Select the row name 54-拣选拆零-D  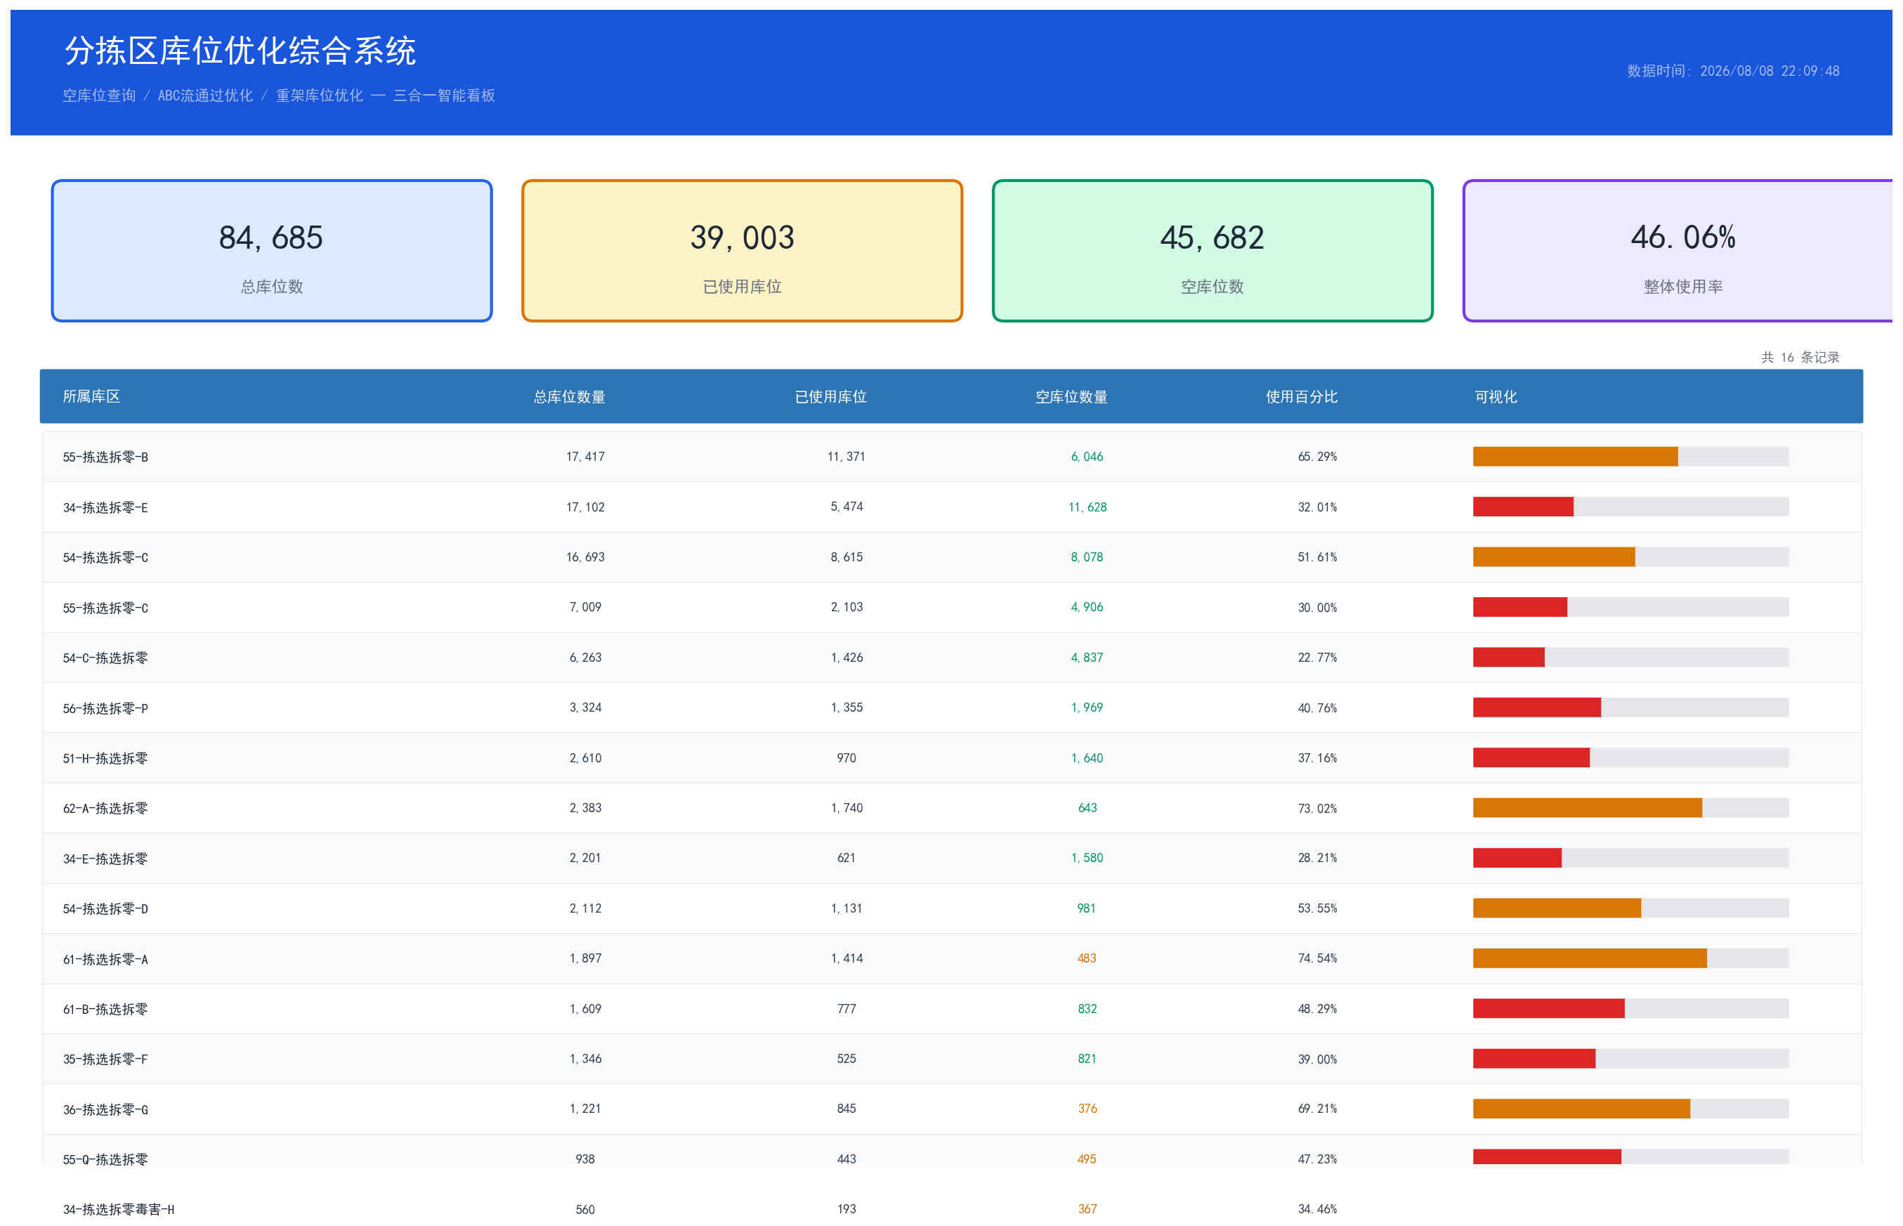tap(105, 908)
